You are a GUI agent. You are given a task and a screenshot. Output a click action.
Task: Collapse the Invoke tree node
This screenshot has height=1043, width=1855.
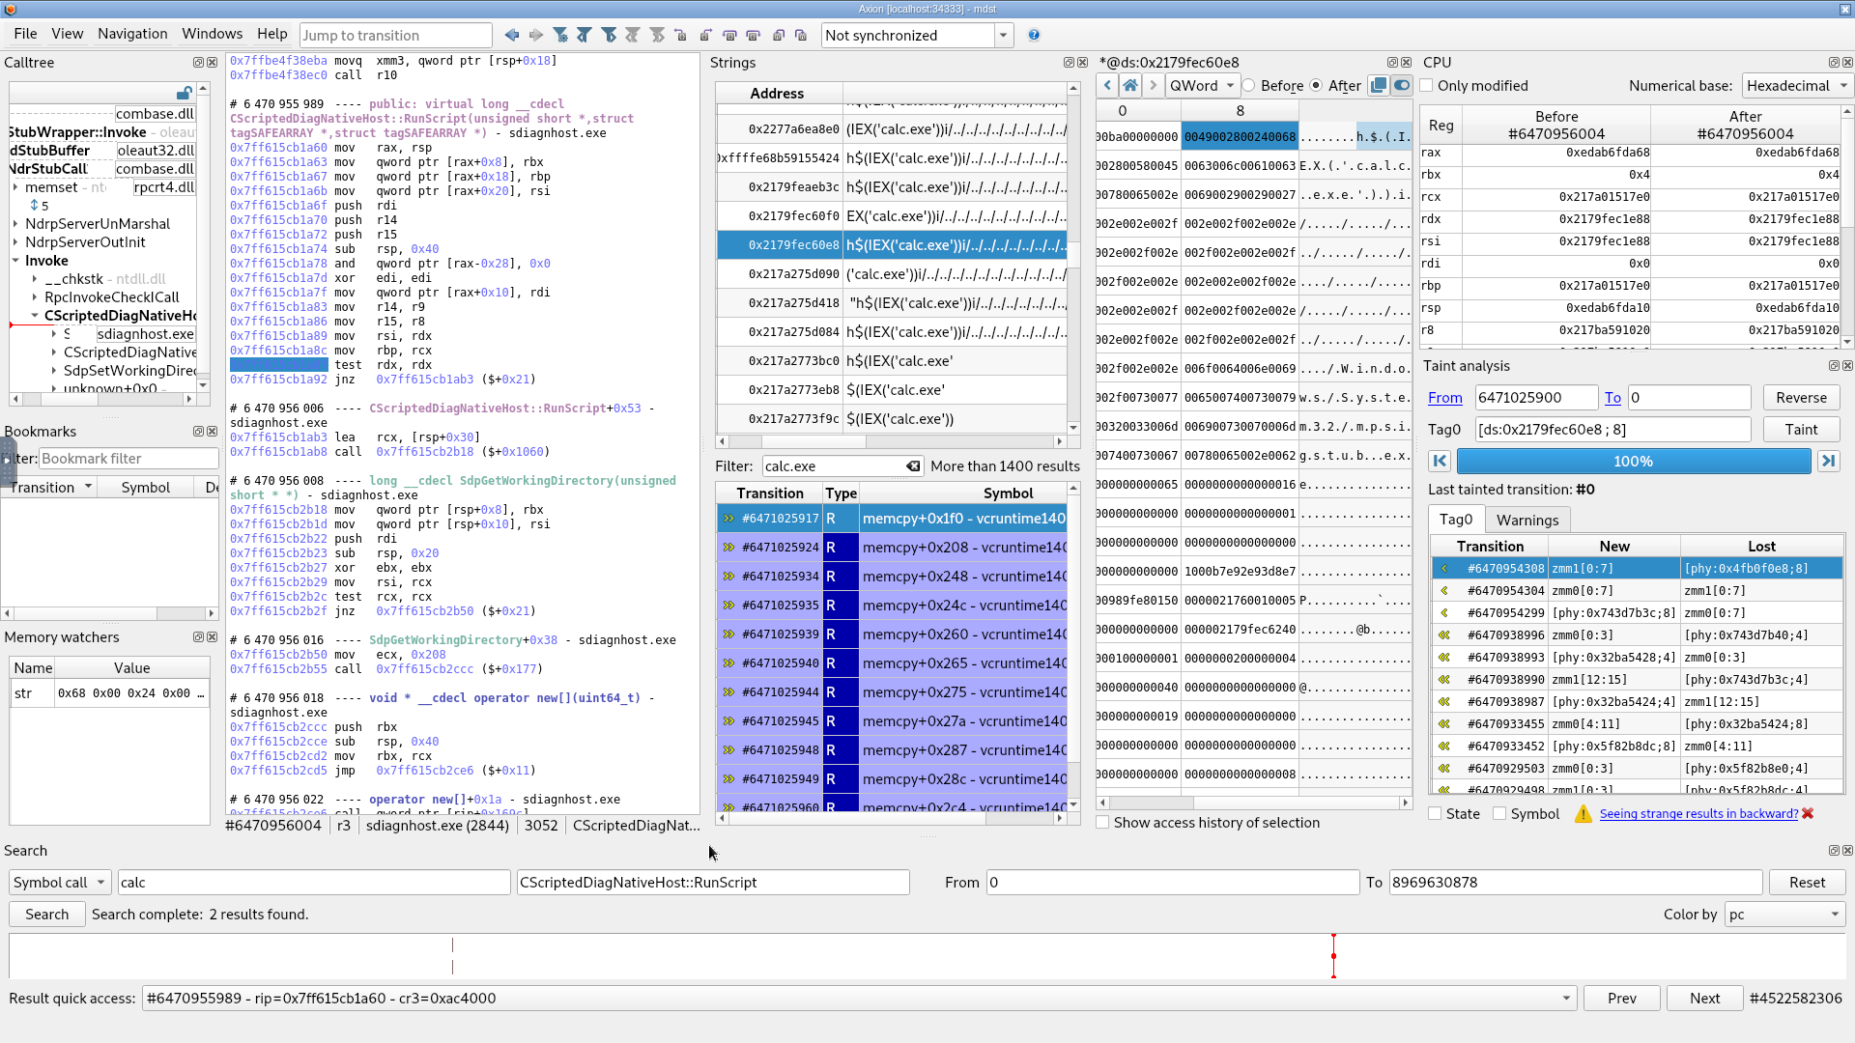click(x=15, y=261)
